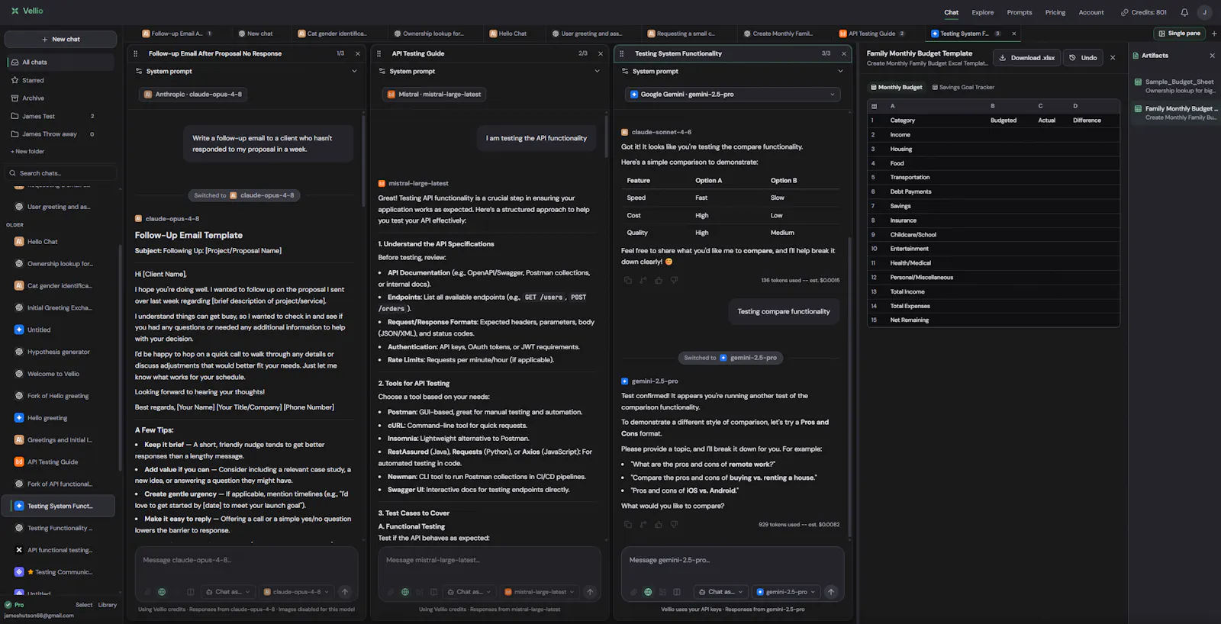Viewport: 1221px width, 624px height.
Task: Open the Hypothesis generator chat
Action: 59,352
